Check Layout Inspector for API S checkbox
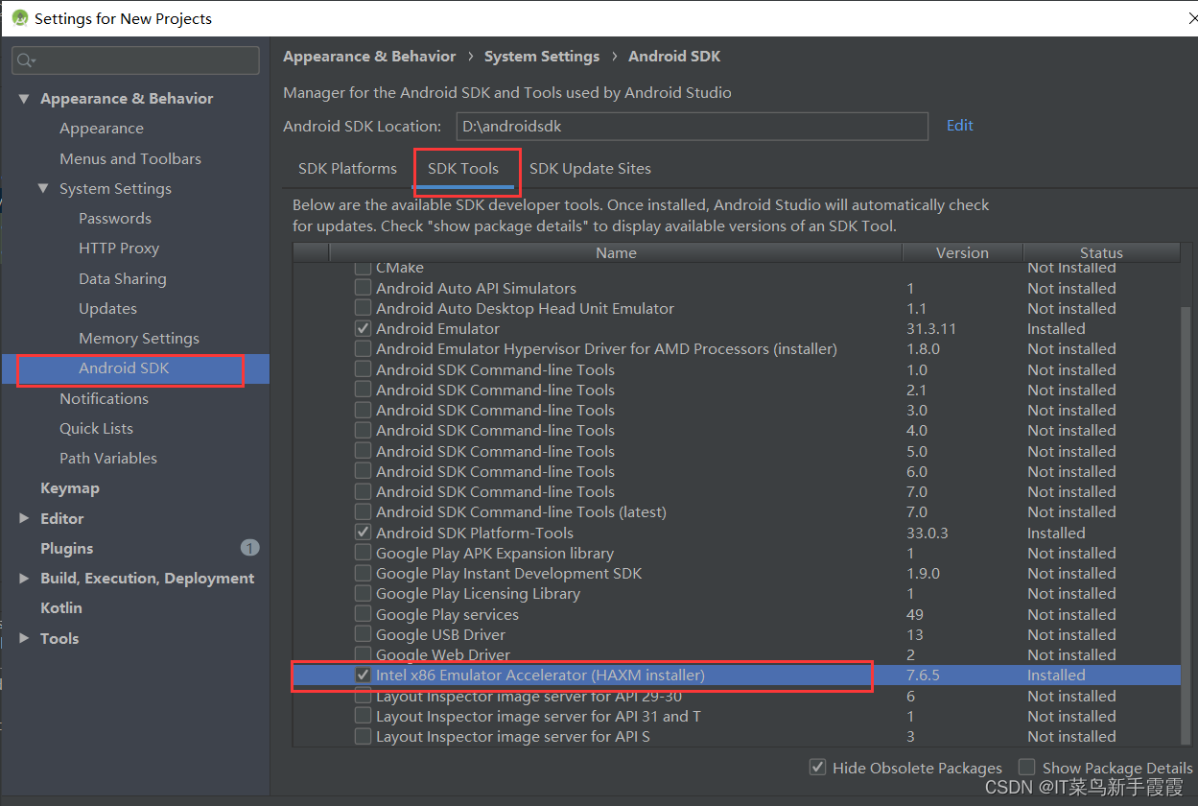The width and height of the screenshot is (1198, 806). [363, 736]
